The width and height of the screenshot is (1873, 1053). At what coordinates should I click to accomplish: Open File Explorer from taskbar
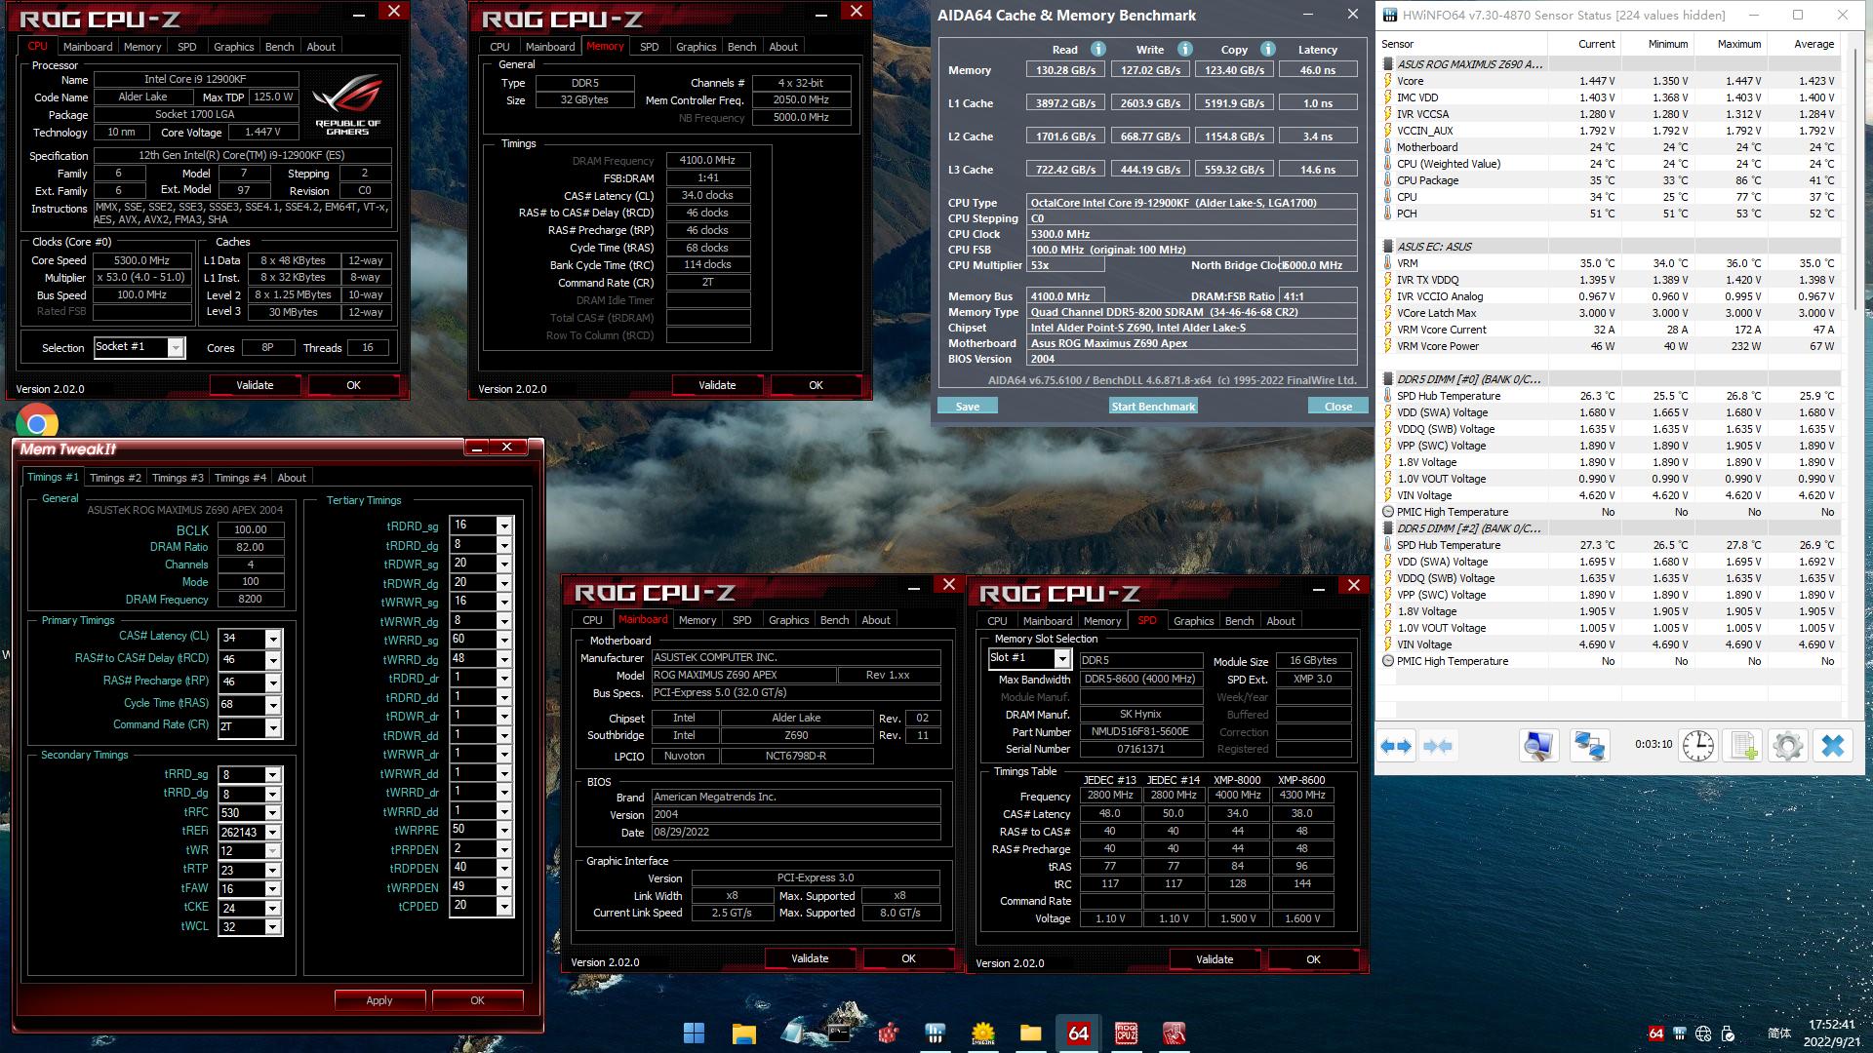[x=743, y=1033]
